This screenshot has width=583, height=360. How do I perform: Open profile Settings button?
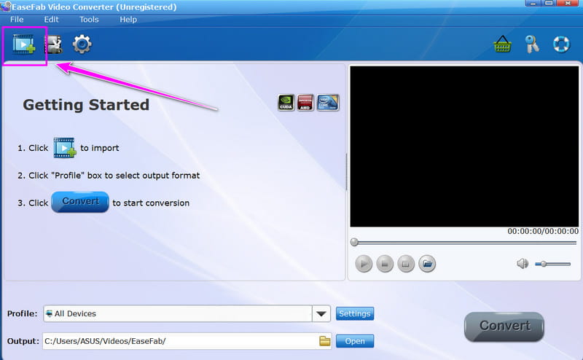[355, 313]
